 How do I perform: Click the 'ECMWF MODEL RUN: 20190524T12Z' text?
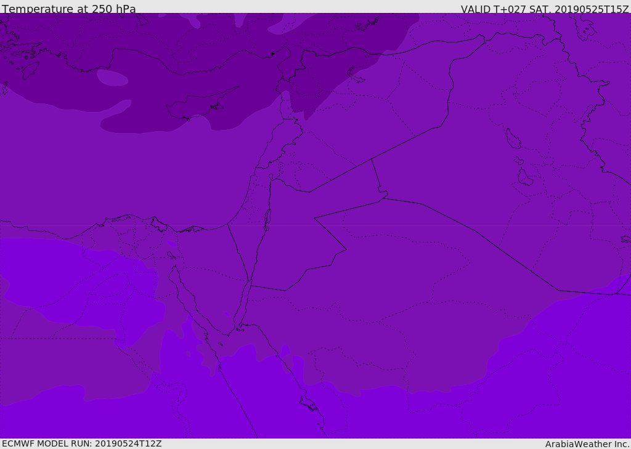(82, 443)
